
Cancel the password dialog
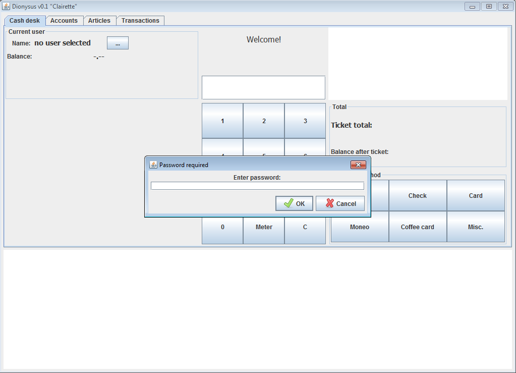340,203
